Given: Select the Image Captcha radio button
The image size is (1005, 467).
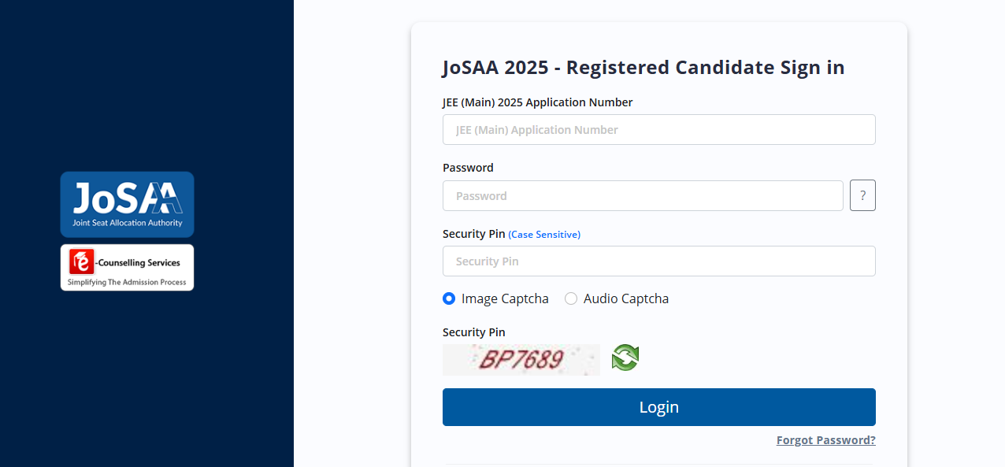Looking at the screenshot, I should pos(449,298).
